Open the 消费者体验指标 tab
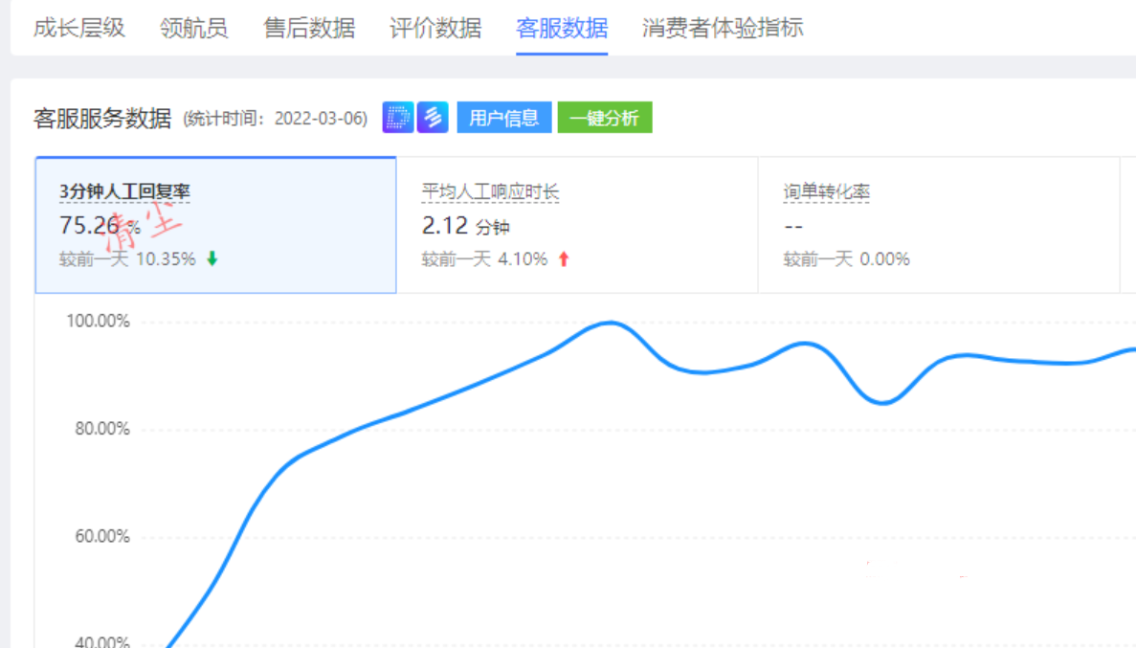Image resolution: width=1136 pixels, height=648 pixels. click(x=723, y=28)
